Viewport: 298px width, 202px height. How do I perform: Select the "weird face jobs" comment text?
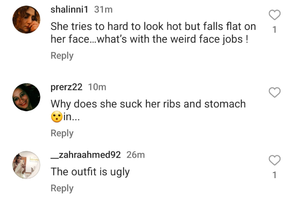point(153,32)
